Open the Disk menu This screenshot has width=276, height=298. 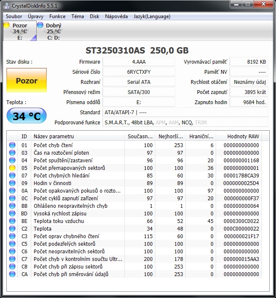(x=95, y=16)
